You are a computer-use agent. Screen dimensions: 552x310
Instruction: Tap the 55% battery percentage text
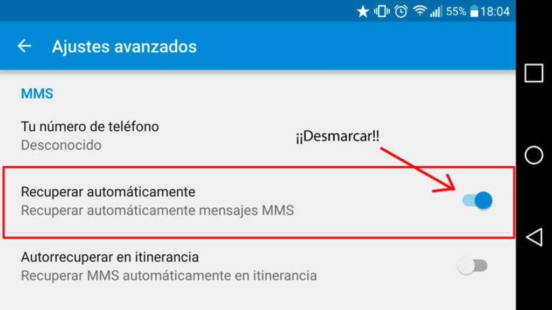[x=456, y=12]
